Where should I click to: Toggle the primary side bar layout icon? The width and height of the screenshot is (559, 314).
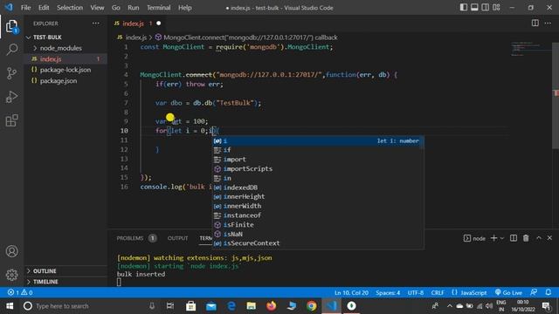tap(464, 8)
